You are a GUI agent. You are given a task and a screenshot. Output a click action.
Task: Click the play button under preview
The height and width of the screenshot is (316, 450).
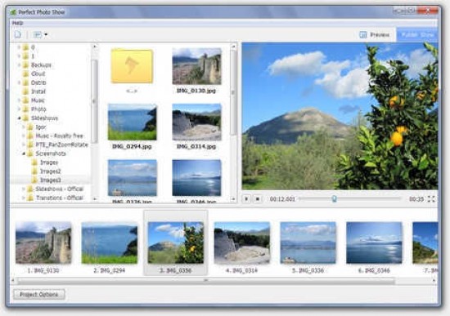246,198
